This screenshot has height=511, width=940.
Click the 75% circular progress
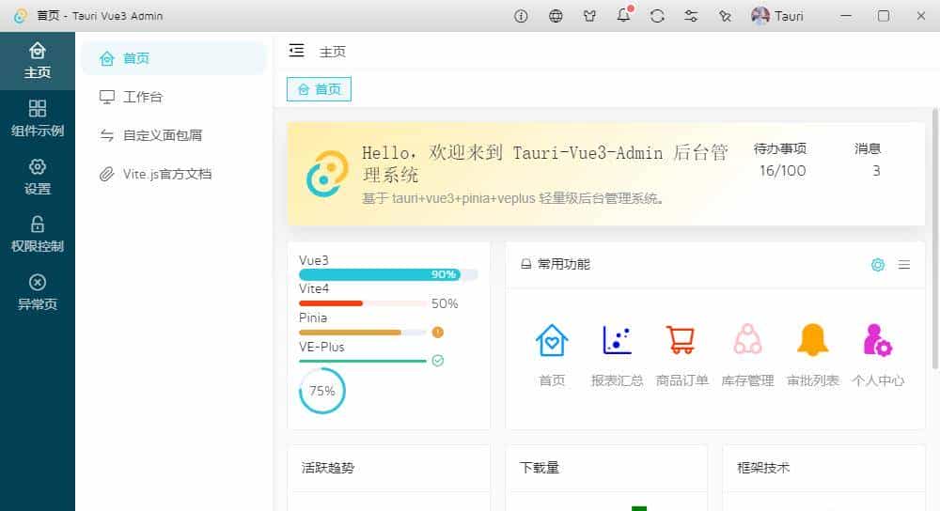(x=321, y=391)
